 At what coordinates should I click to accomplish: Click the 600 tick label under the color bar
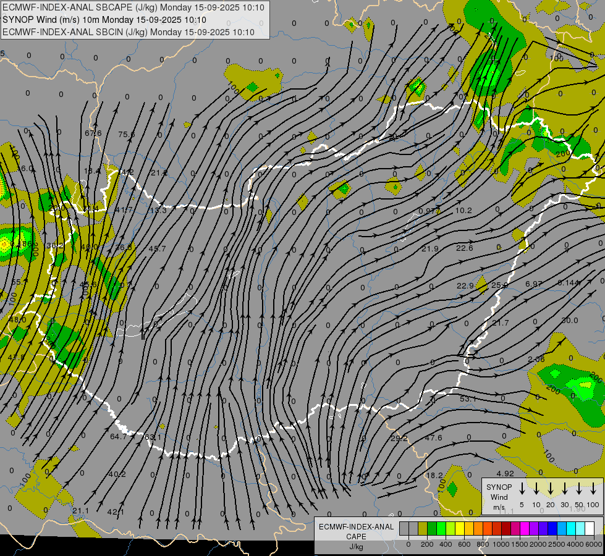464,544
